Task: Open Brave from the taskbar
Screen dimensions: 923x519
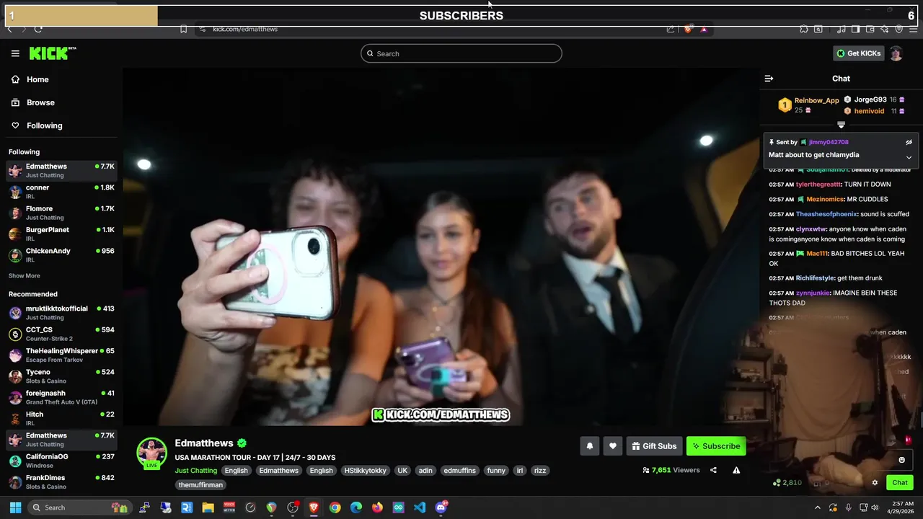Action: (314, 507)
